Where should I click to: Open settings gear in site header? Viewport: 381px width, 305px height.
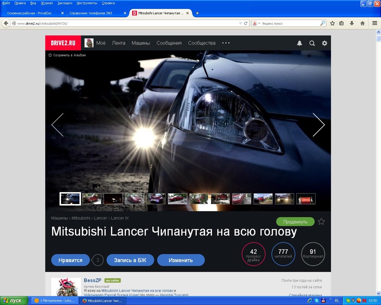click(324, 43)
